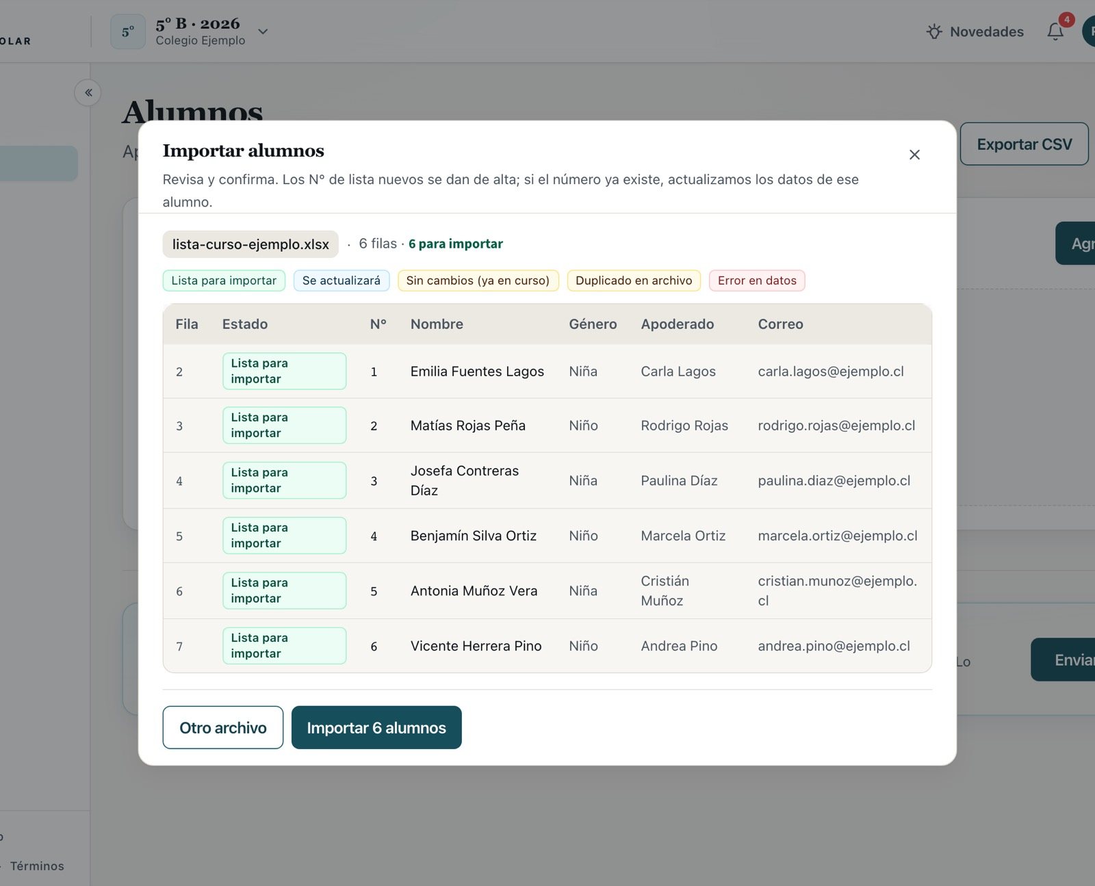Collapse the sidebar with double-chevron icon
1095x886 pixels.
pos(88,92)
